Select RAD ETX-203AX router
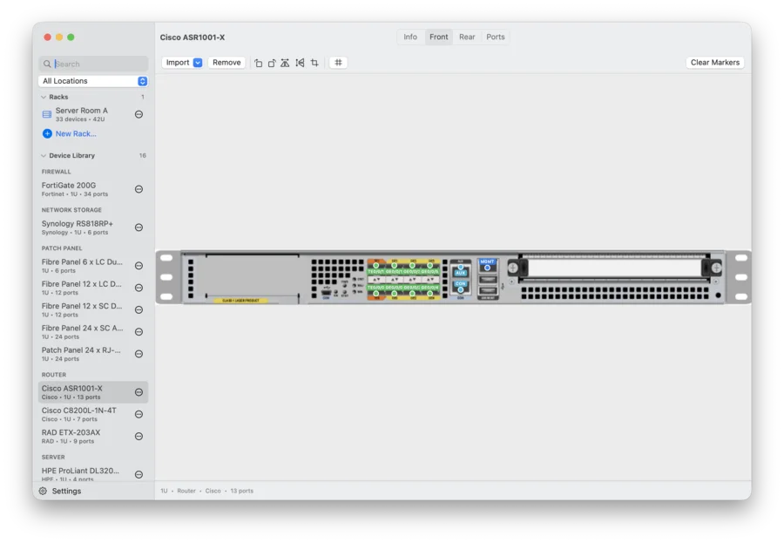Viewport: 784px width, 543px height. point(93,437)
